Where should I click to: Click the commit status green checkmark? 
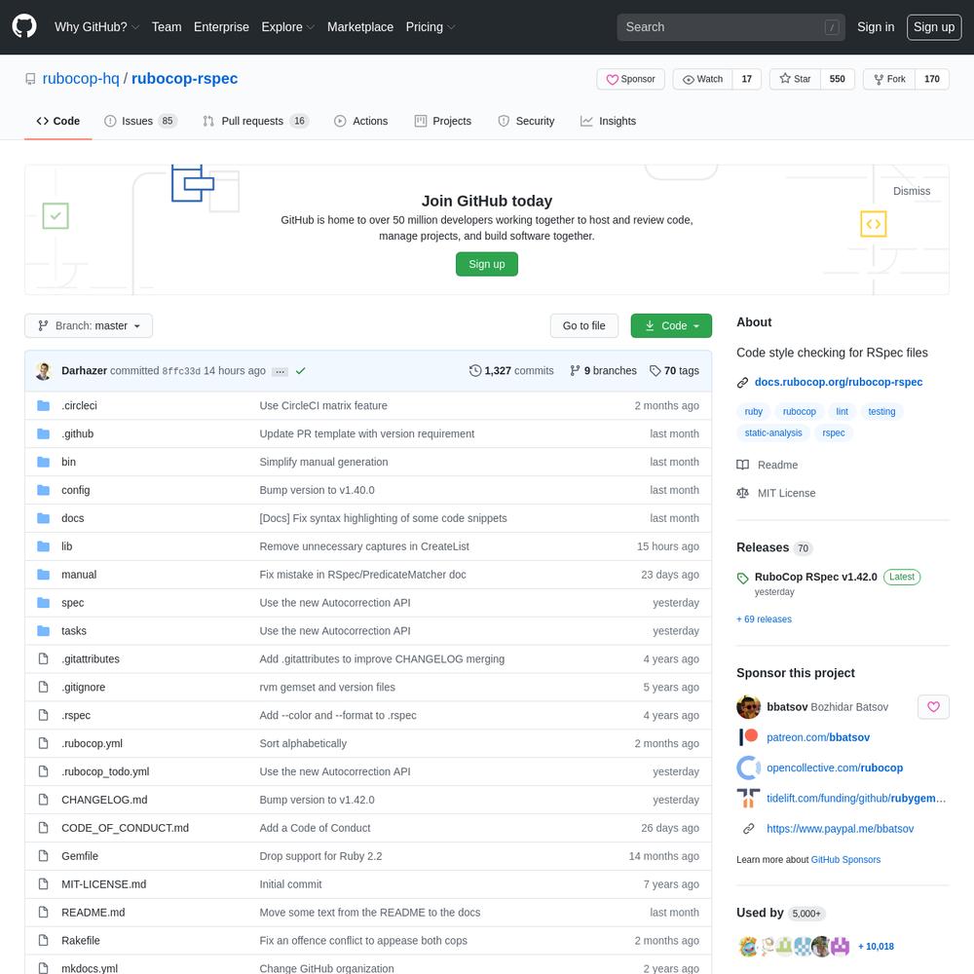pos(301,371)
